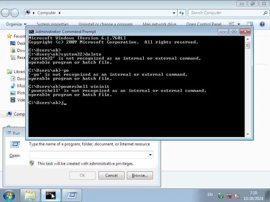Viewport: 270px width, 202px height.
Task: Click Command Prompt scrollbar up arrow
Action: click(248, 39)
